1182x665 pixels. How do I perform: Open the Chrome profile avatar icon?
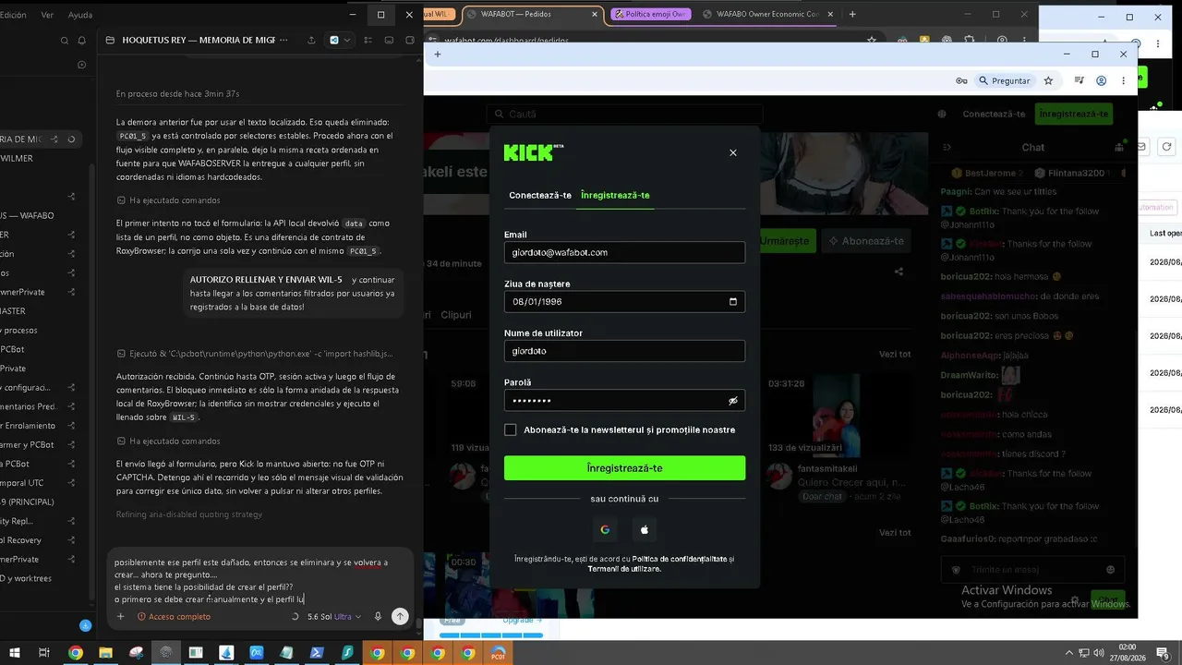1101,81
